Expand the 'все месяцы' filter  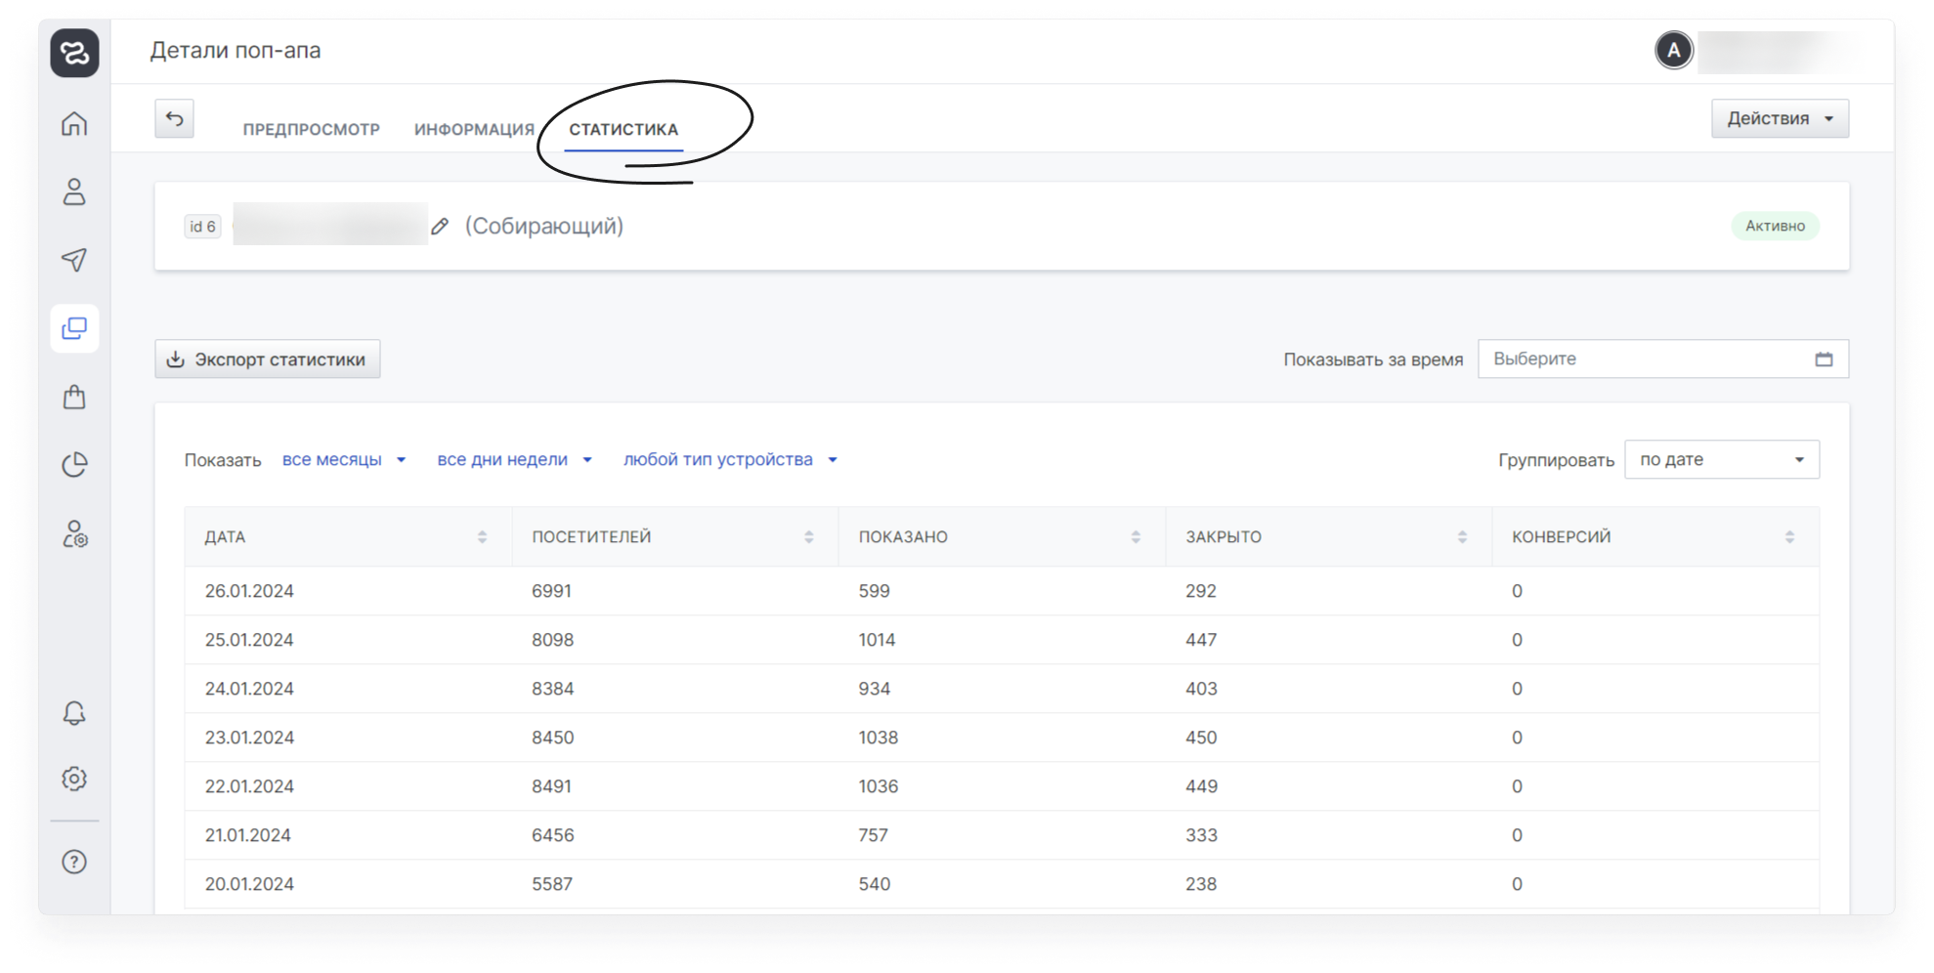[x=344, y=459]
